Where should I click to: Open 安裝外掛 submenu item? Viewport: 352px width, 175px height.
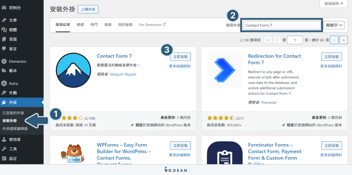tap(10, 121)
